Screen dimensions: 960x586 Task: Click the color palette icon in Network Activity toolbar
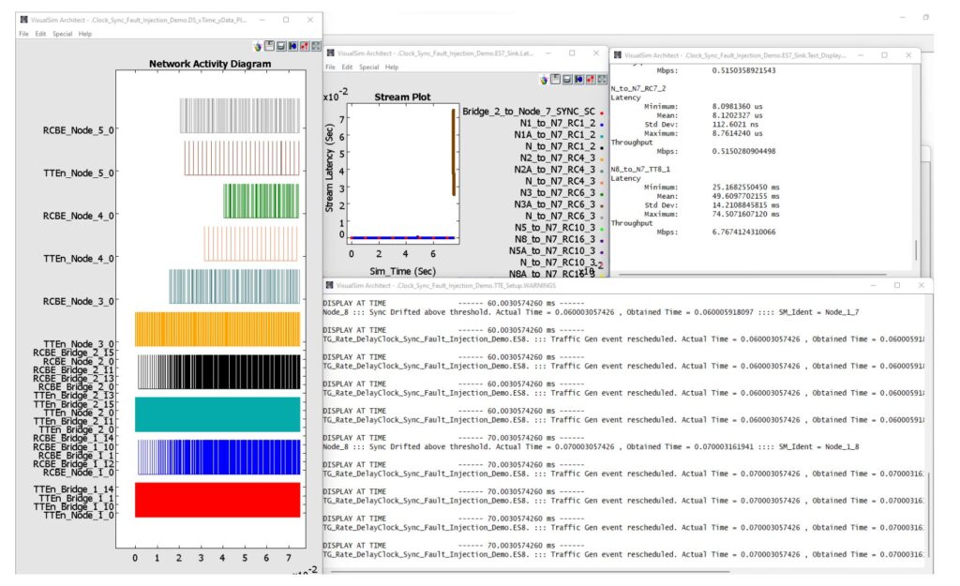259,46
